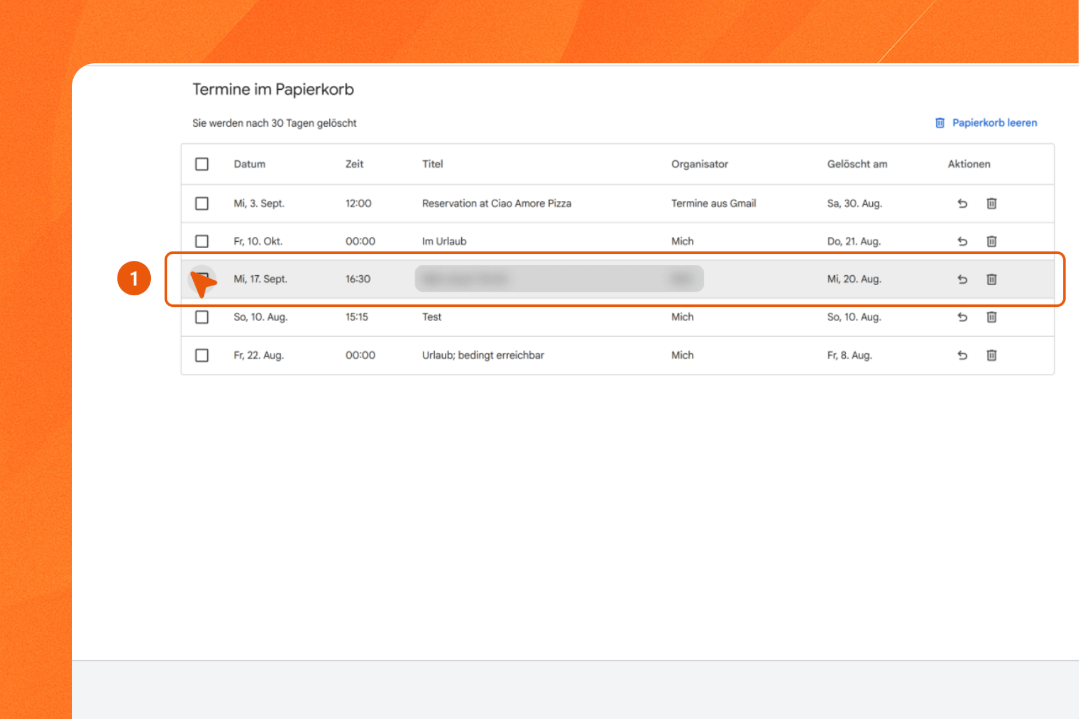Screen dimensions: 1079x719
Task: Restore the 'Test' event
Action: (x=962, y=317)
